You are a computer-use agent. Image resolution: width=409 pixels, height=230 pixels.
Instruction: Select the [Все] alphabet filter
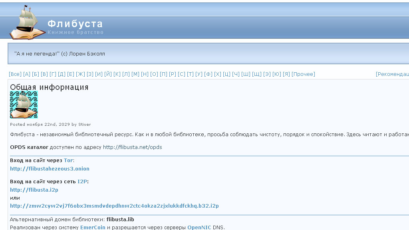[x=15, y=74]
